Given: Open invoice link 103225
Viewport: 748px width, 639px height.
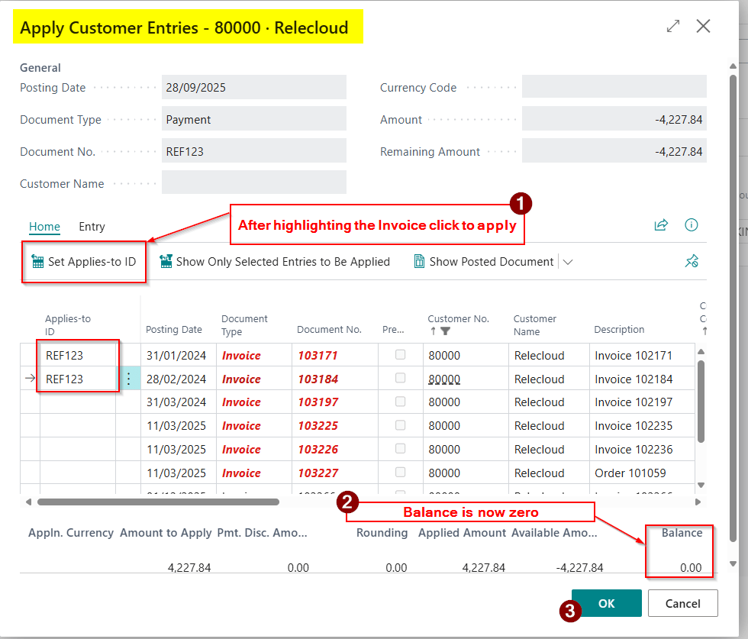Looking at the screenshot, I should click(x=318, y=426).
